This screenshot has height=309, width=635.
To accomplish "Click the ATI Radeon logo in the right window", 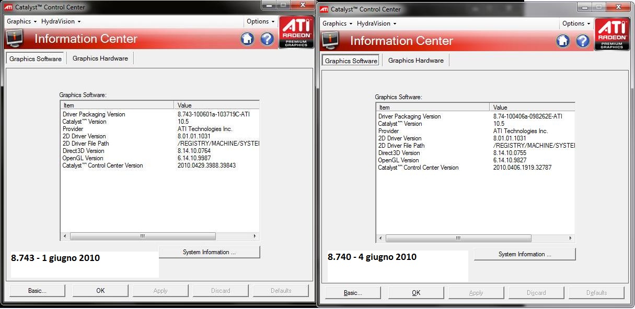I will (611, 34).
